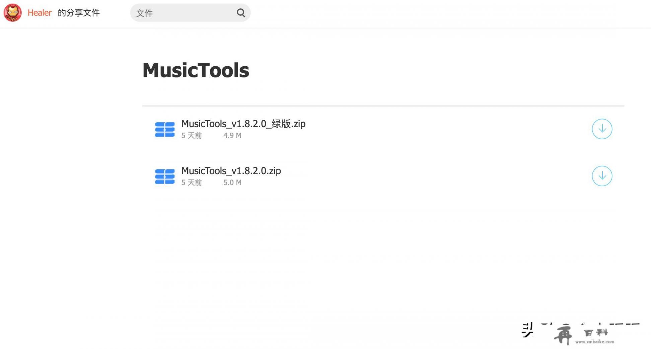
Task: Click the zip icon for MusicTools_v1.8.2.0.zip
Action: 165,176
